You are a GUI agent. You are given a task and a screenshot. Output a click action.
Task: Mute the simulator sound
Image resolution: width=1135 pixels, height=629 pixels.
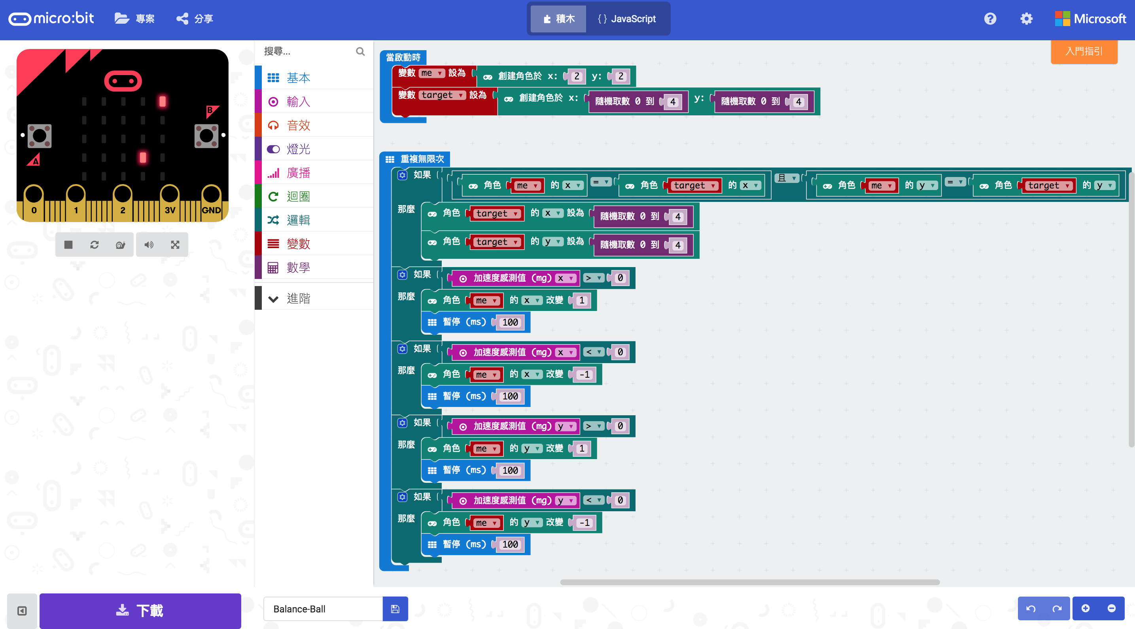[149, 245]
